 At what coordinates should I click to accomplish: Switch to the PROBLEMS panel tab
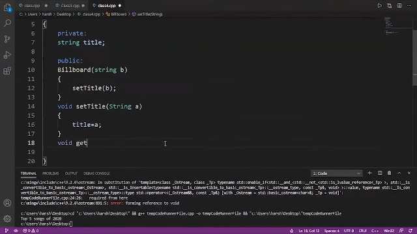[x=51, y=174]
